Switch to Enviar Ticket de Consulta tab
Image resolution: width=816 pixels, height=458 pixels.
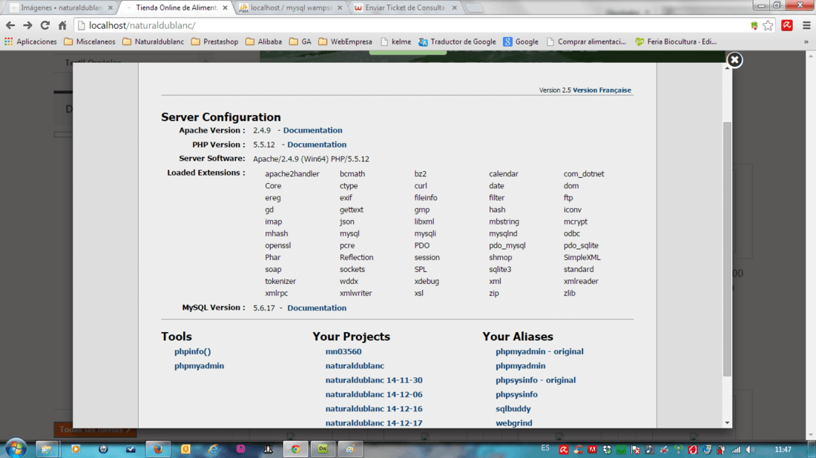(x=404, y=8)
